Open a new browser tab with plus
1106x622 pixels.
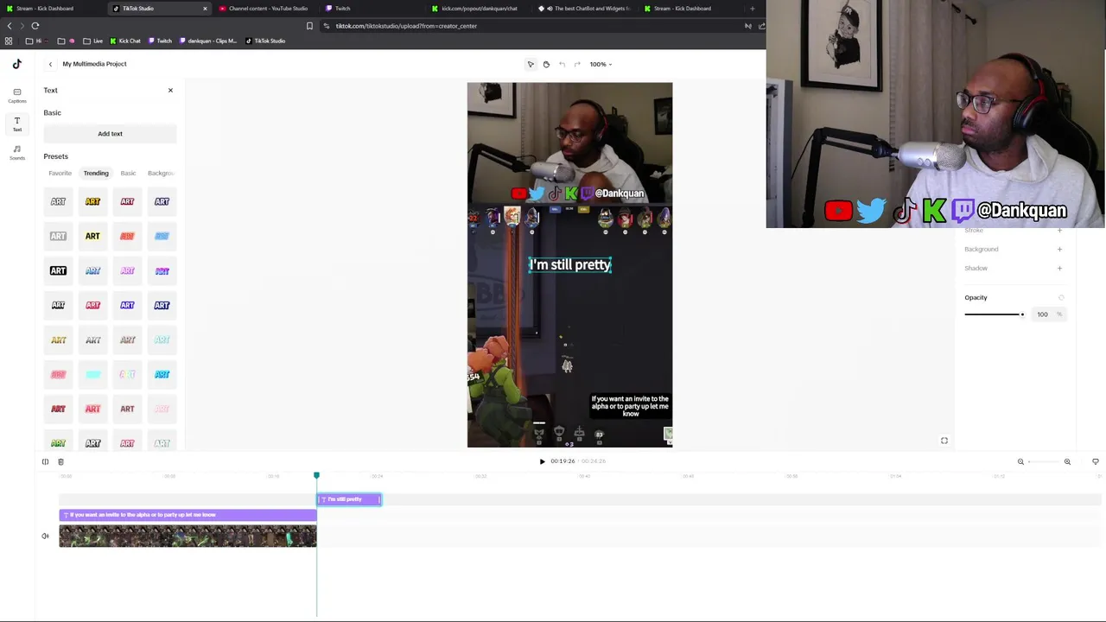tap(753, 9)
